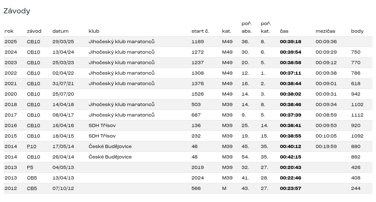Open the 2017 CB10 race link
Screen dimensions: 376x202
point(33,115)
